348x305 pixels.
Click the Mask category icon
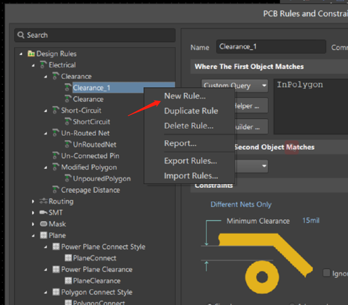43,224
